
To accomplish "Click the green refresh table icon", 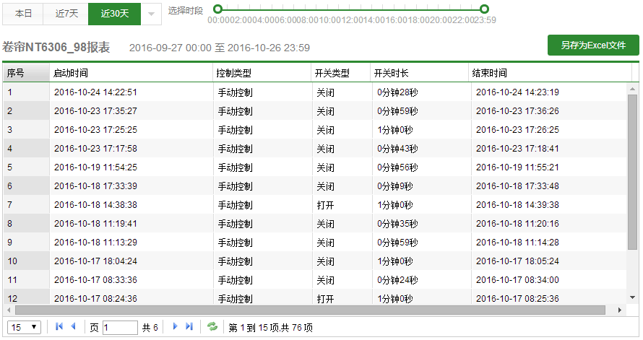I will (x=212, y=327).
